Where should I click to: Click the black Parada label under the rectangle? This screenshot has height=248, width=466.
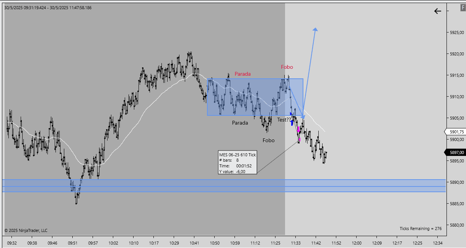(x=240, y=123)
